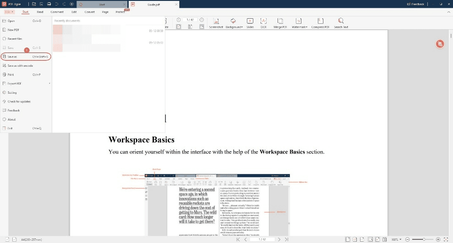Click the undo arrow in title bar
Viewport: 453px width, 243px height.
[x=57, y=4]
